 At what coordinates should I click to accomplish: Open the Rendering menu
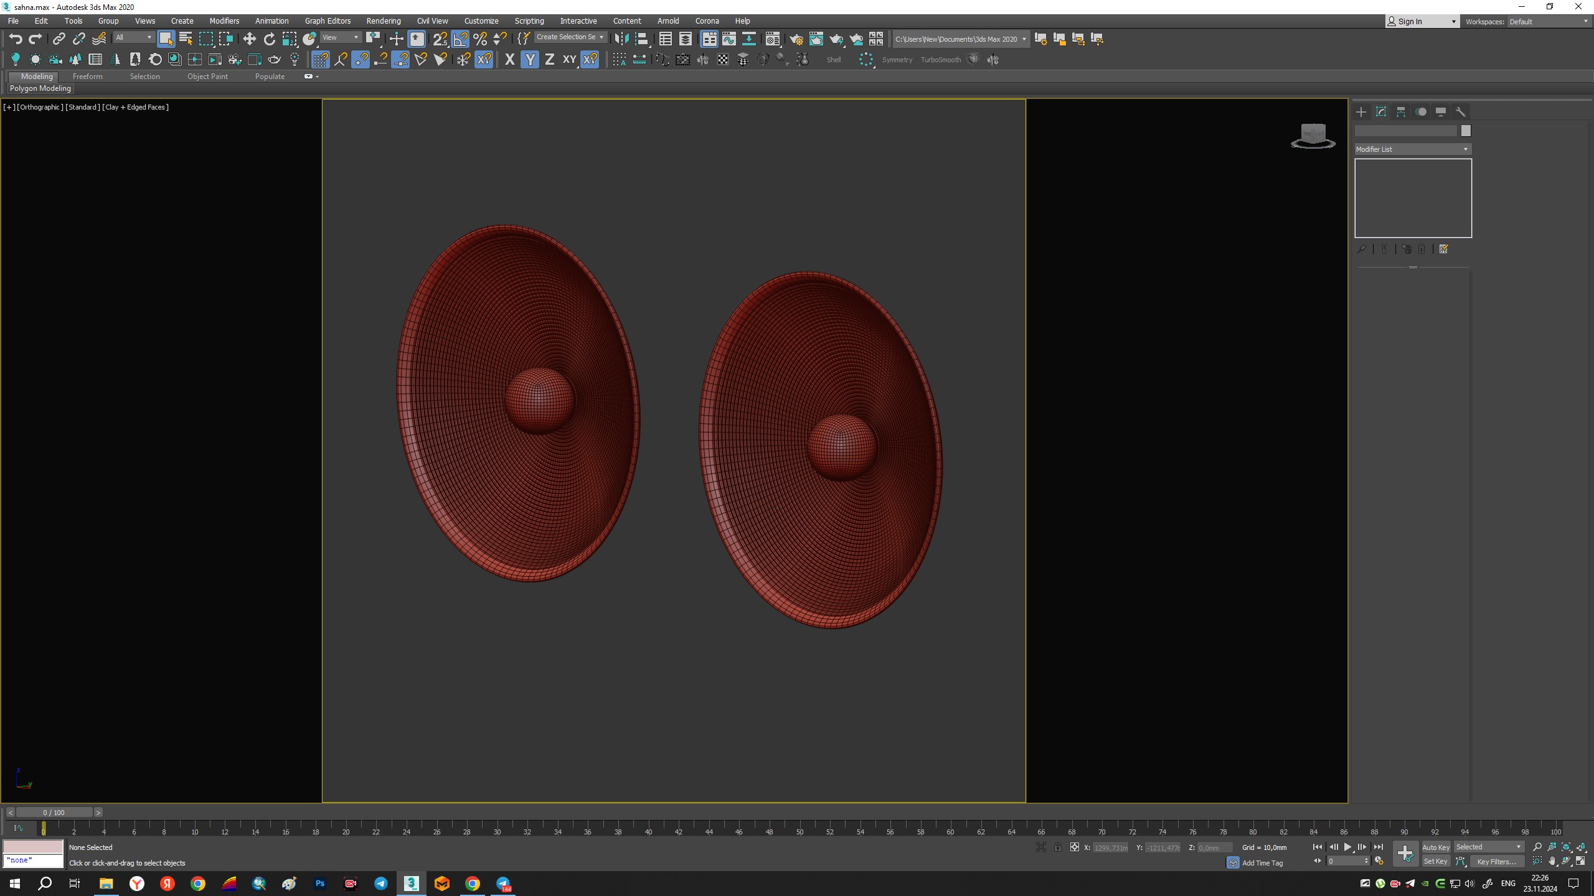point(383,21)
